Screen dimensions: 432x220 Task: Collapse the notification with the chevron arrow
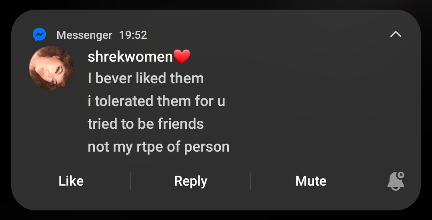click(x=395, y=35)
